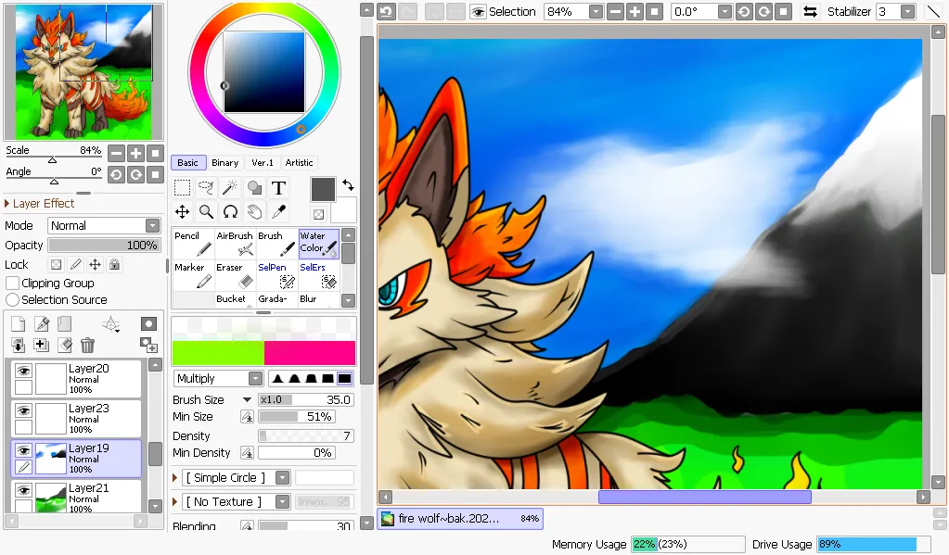Choose the Blur tool
Image resolution: width=949 pixels, height=555 pixels.
tap(318, 300)
